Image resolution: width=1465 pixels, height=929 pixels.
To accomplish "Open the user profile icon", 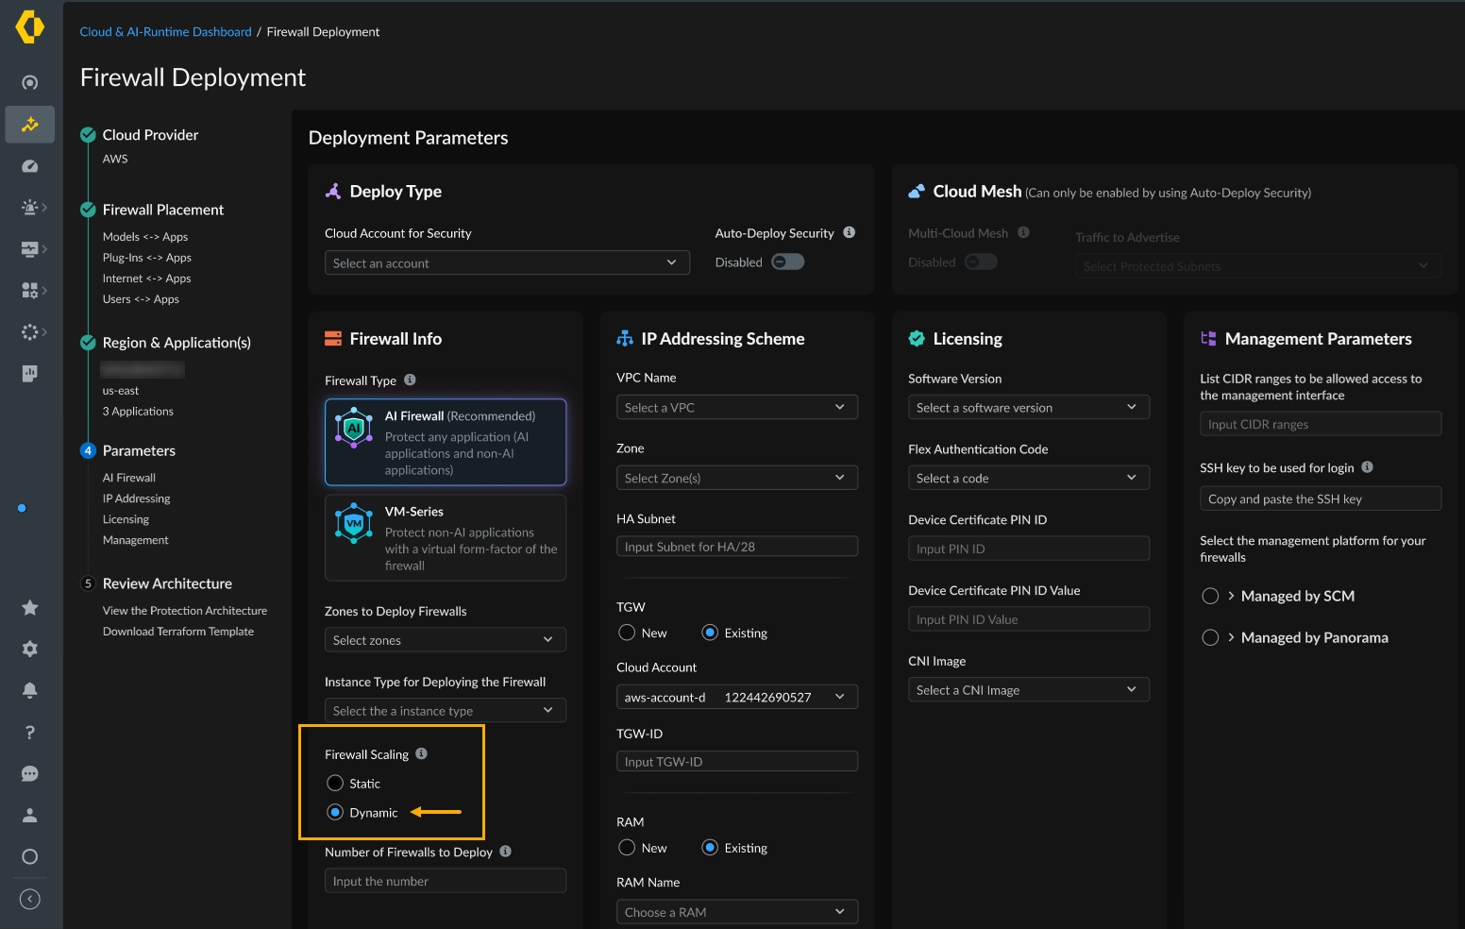I will [30, 816].
